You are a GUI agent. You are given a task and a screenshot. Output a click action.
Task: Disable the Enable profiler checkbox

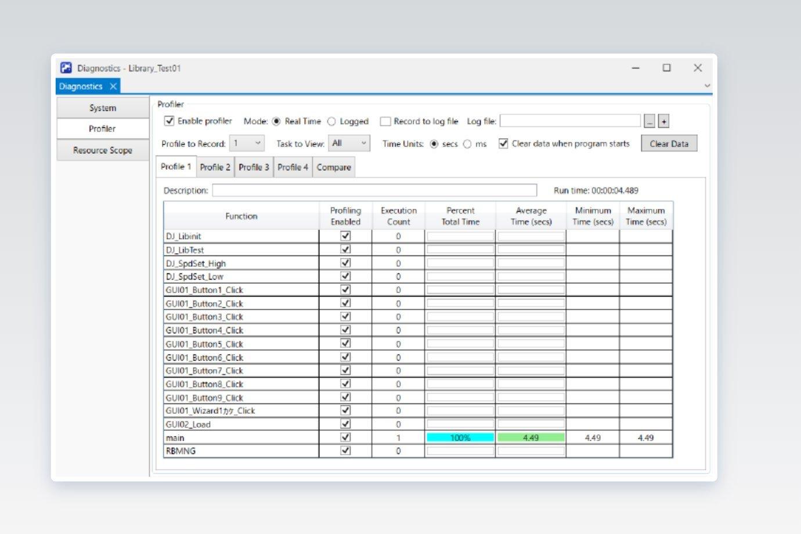(x=169, y=121)
